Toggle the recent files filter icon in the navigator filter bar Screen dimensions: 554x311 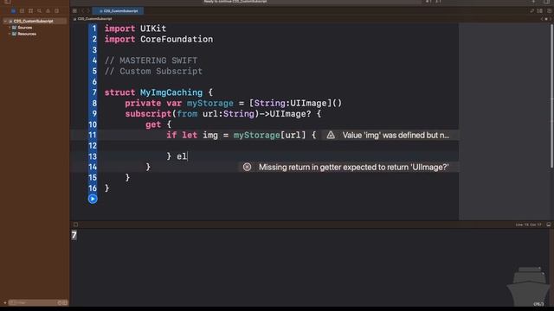coord(60,302)
